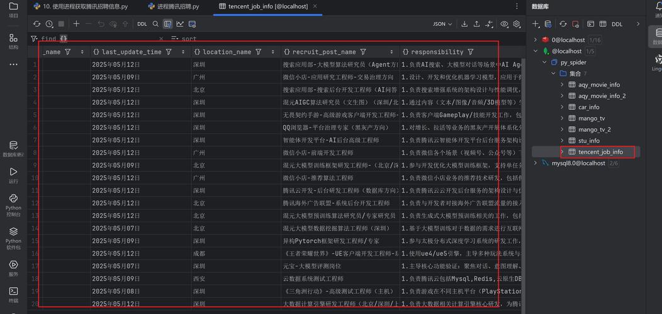Toggle the filter on location_name column
Viewport: 662px width, 314px height.
(x=258, y=52)
